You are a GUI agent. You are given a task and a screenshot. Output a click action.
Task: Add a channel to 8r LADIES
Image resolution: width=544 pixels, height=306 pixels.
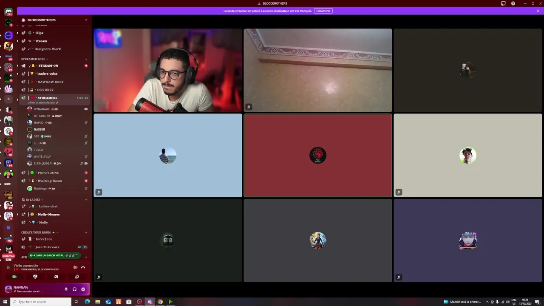pyautogui.click(x=86, y=200)
